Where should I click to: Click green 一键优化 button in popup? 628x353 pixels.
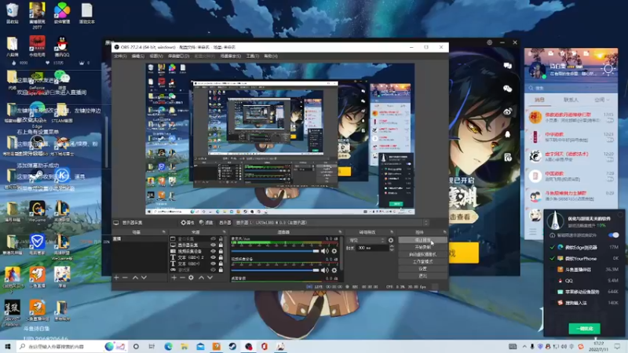(x=584, y=329)
